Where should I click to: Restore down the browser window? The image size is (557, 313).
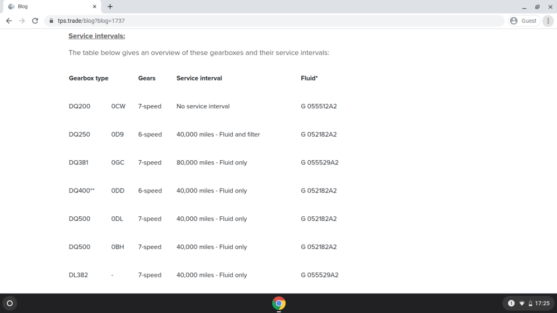pyautogui.click(x=537, y=7)
